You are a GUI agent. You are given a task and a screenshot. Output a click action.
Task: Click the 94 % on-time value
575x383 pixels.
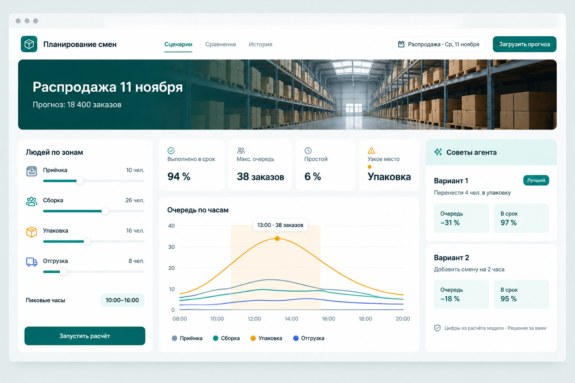pos(179,177)
